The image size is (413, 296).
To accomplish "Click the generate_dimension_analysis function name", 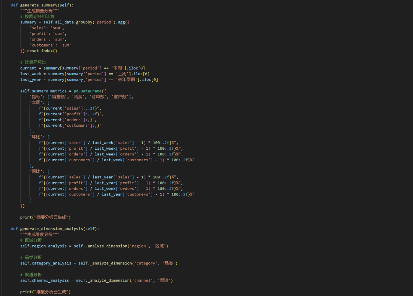I will point(51,229).
